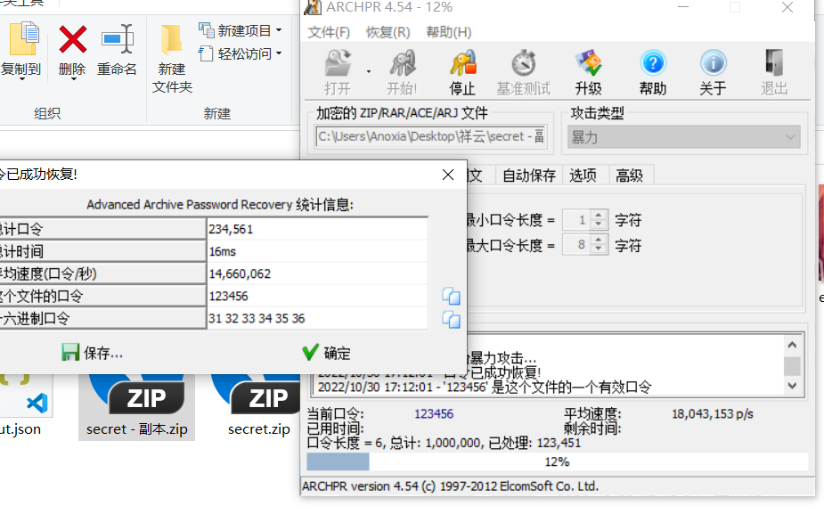Click the current password 123456 in status
Viewport: 824px width, 522px height.
point(434,414)
